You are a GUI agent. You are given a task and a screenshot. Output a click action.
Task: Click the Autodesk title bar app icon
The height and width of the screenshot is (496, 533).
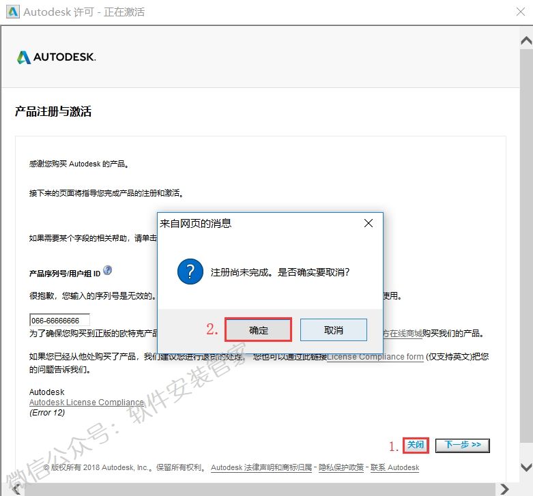[x=12, y=12]
